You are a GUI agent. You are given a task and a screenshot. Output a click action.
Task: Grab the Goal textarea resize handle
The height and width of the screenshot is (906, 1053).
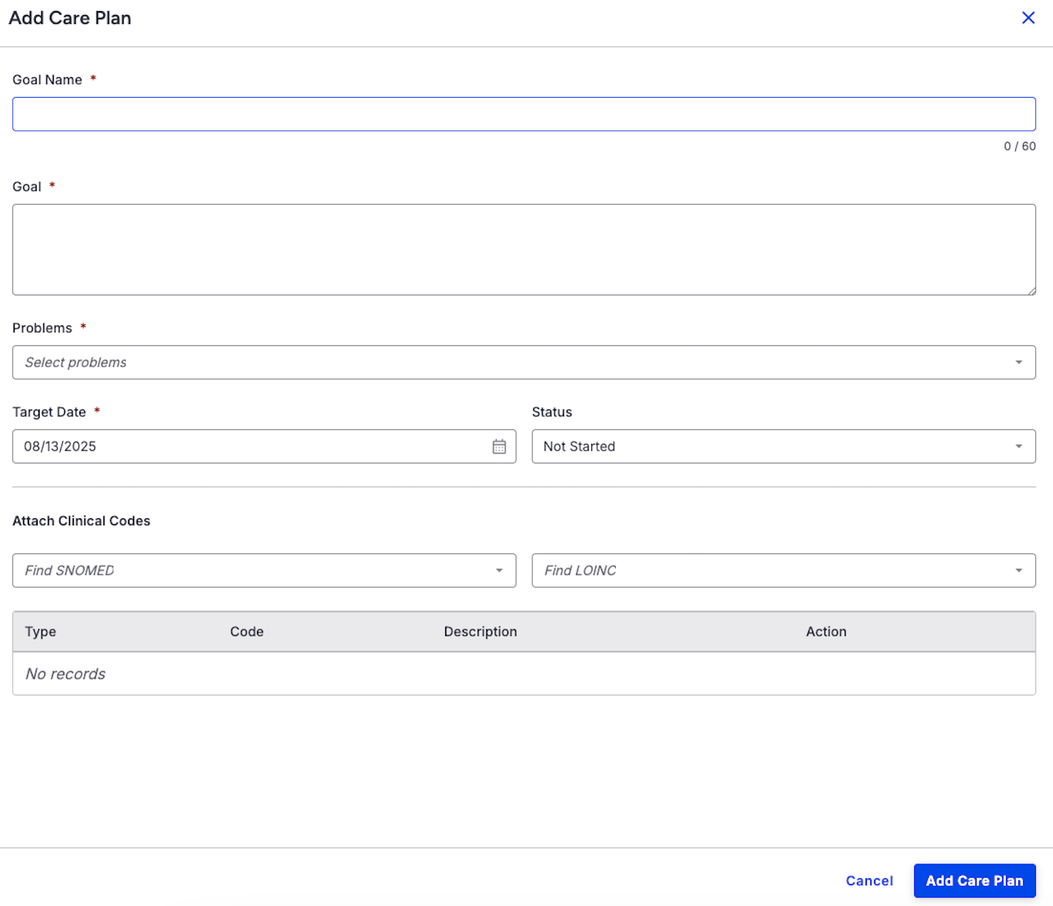(x=1031, y=291)
